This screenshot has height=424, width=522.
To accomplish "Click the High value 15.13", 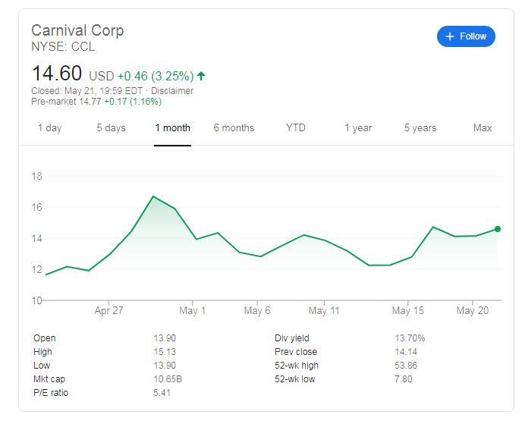I will pos(165,352).
